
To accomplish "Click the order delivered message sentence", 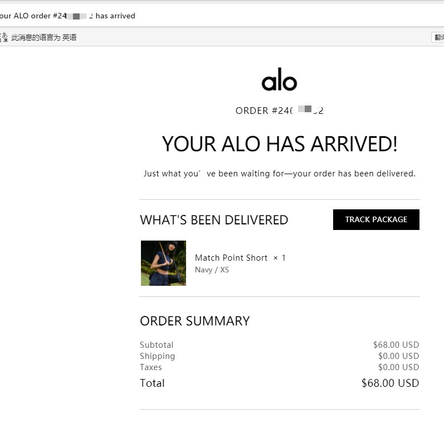I will pyautogui.click(x=279, y=174).
